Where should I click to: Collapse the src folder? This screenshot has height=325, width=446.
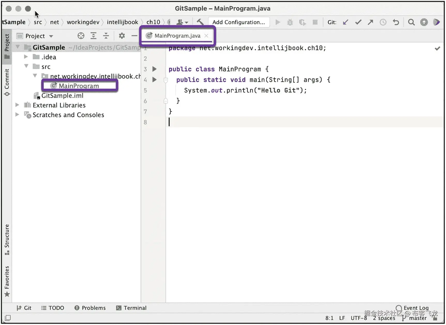point(26,66)
